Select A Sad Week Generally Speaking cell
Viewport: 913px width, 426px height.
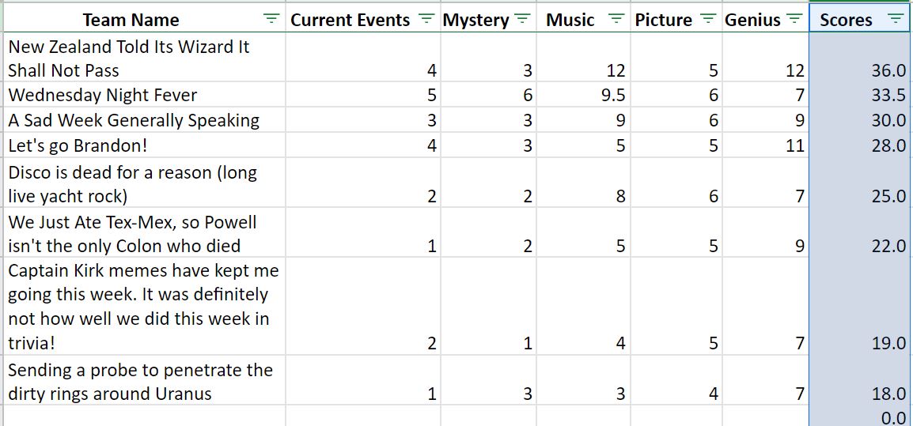(145, 119)
